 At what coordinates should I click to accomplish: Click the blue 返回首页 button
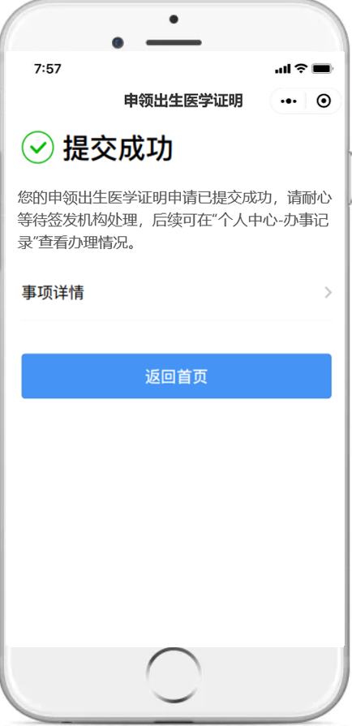pos(177,376)
